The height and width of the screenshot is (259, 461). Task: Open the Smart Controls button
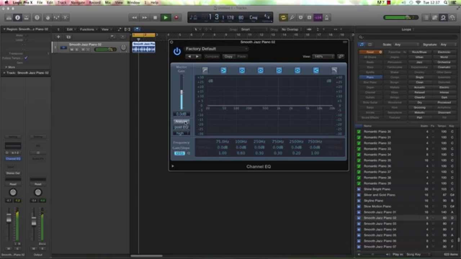48,18
